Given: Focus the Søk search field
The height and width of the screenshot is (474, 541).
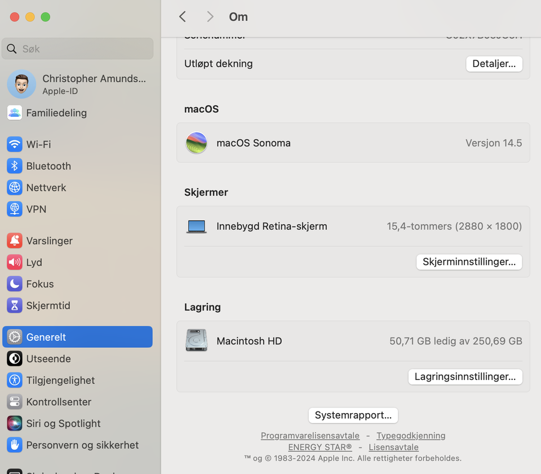Looking at the screenshot, I should point(77,48).
